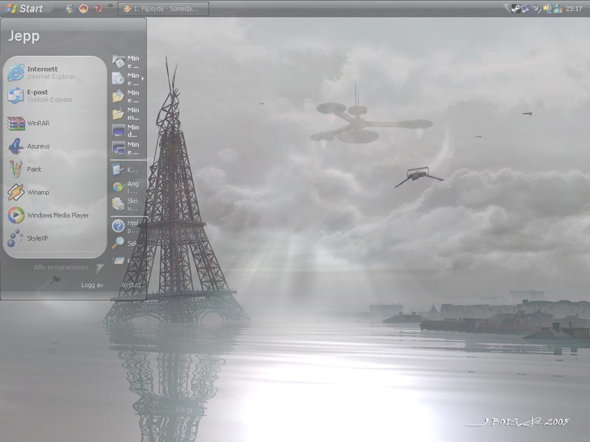
Task: Open 'Min d...' computer monitor item
Action: [x=126, y=131]
